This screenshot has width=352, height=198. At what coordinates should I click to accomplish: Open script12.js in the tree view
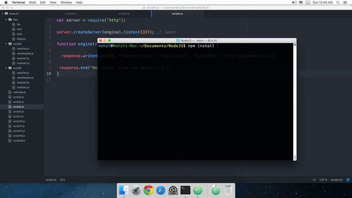19,131
